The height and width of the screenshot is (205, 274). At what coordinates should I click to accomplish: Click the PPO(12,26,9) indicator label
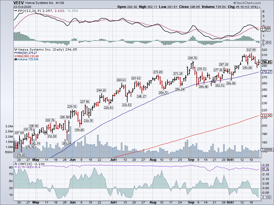pyautogui.click(x=30, y=11)
